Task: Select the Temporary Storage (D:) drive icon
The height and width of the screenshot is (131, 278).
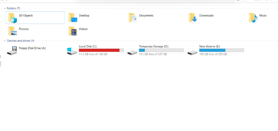Action: pyautogui.click(x=132, y=52)
